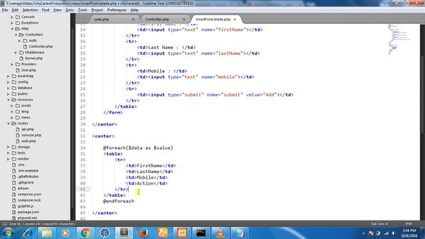Change the Tab Size: 4 setting
The height and width of the screenshot is (239, 425).
pyautogui.click(x=379, y=224)
